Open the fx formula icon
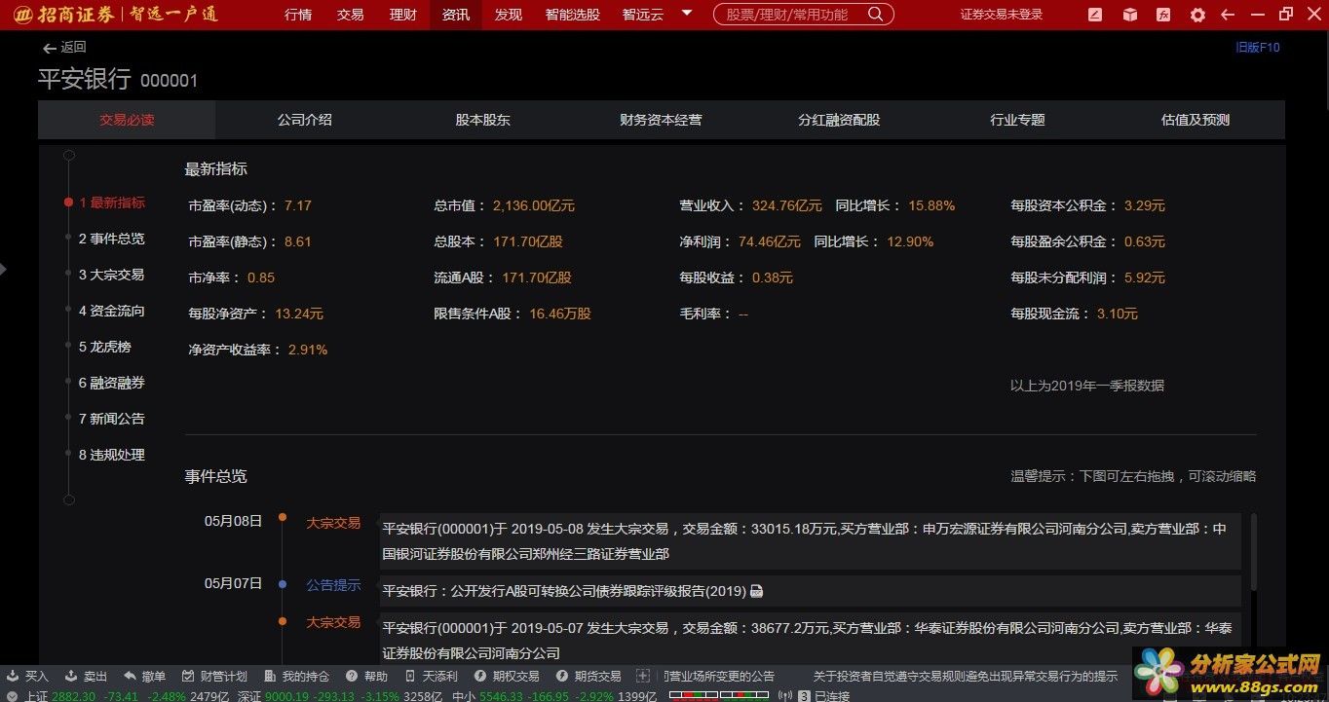Viewport: 1329px width, 702px height. coord(1163,15)
